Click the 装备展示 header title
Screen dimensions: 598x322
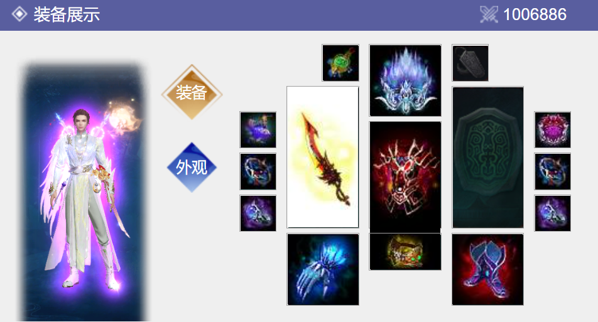(x=67, y=15)
